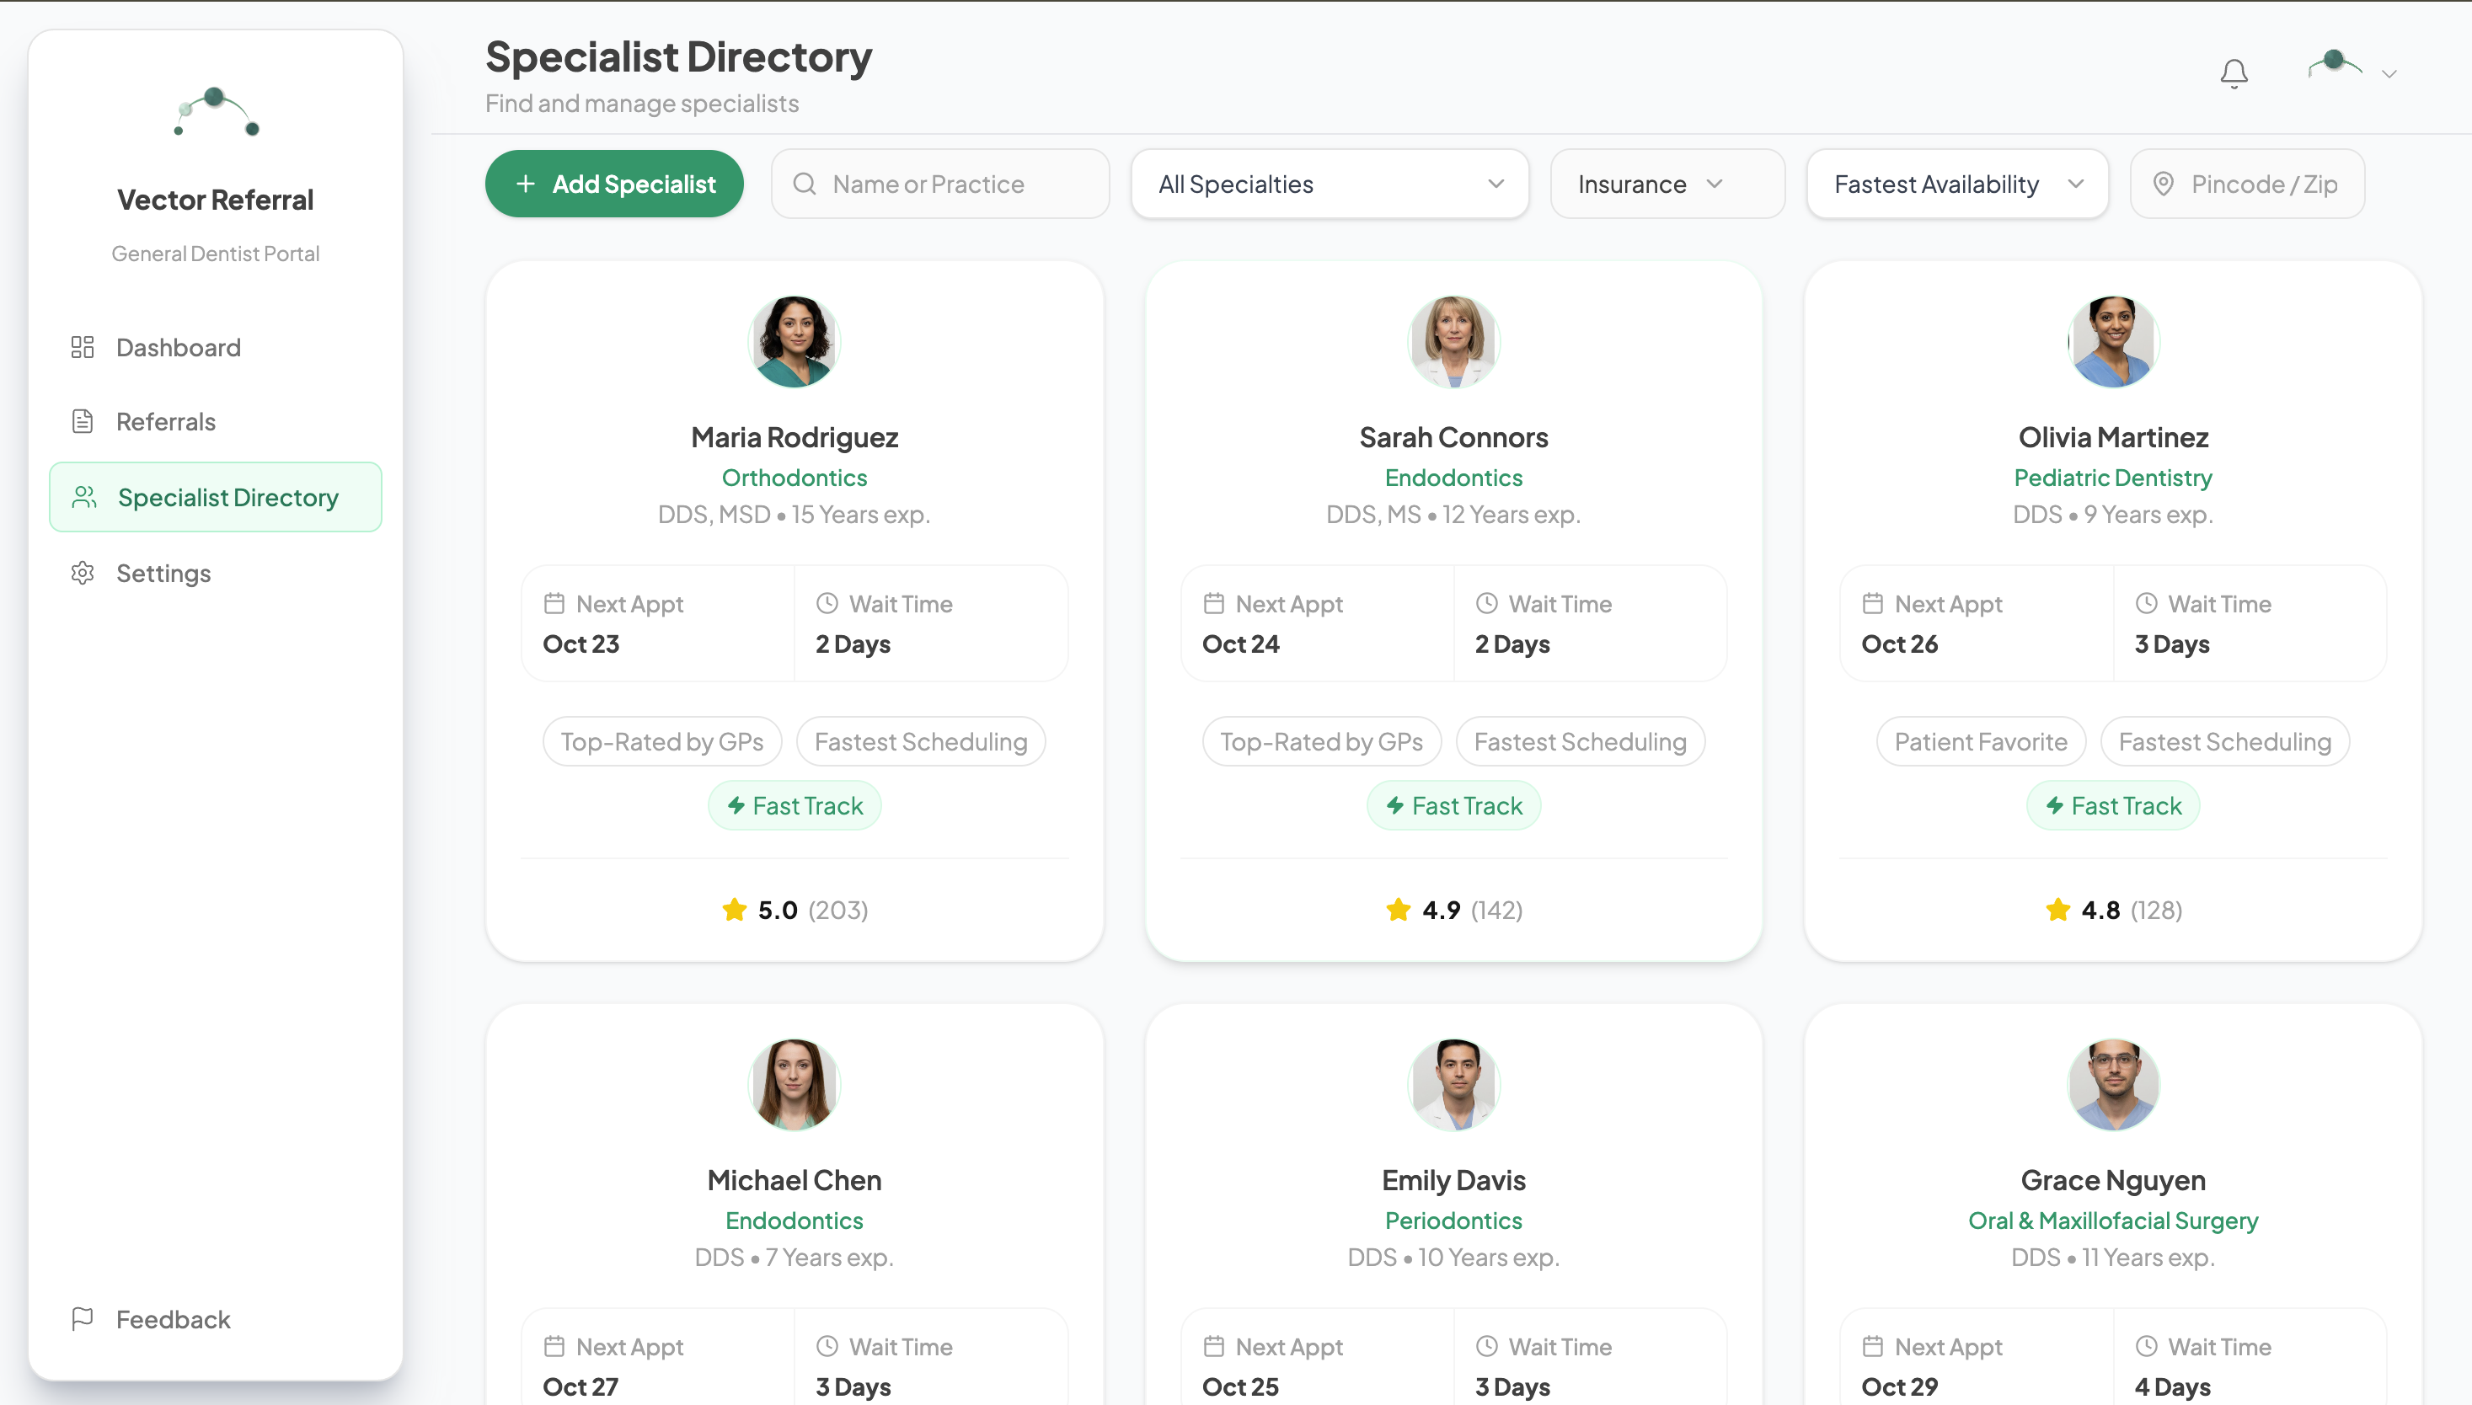Viewport: 2472px width, 1405px height.
Task: Open Emily Davis's Periodontics link
Action: (1453, 1220)
